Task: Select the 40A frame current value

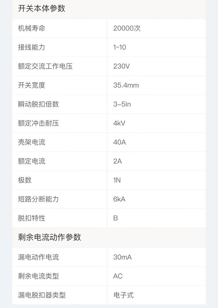Action: [119, 142]
